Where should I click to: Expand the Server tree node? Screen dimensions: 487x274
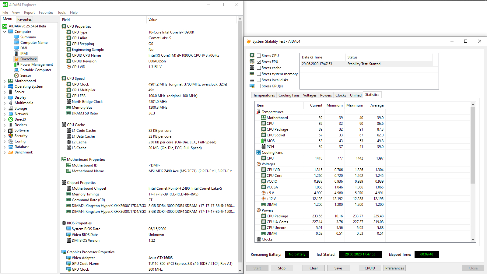(5, 92)
